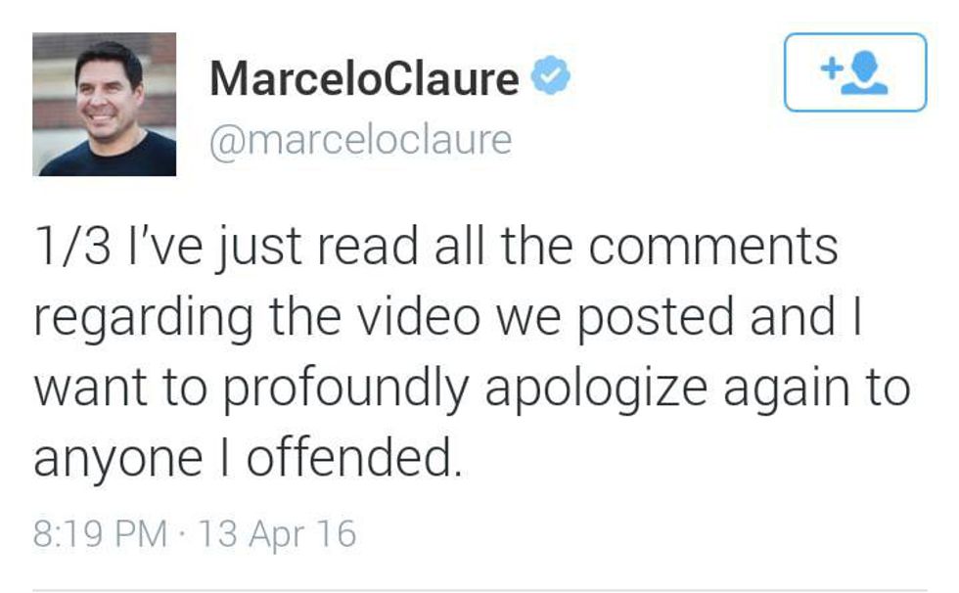Click the word 'offended' in the tweet
Viewport: 959px width, 593px height.
coord(353,457)
